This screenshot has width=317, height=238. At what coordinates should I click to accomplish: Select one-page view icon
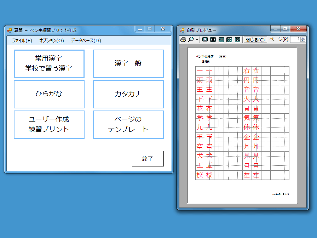tap(205, 39)
